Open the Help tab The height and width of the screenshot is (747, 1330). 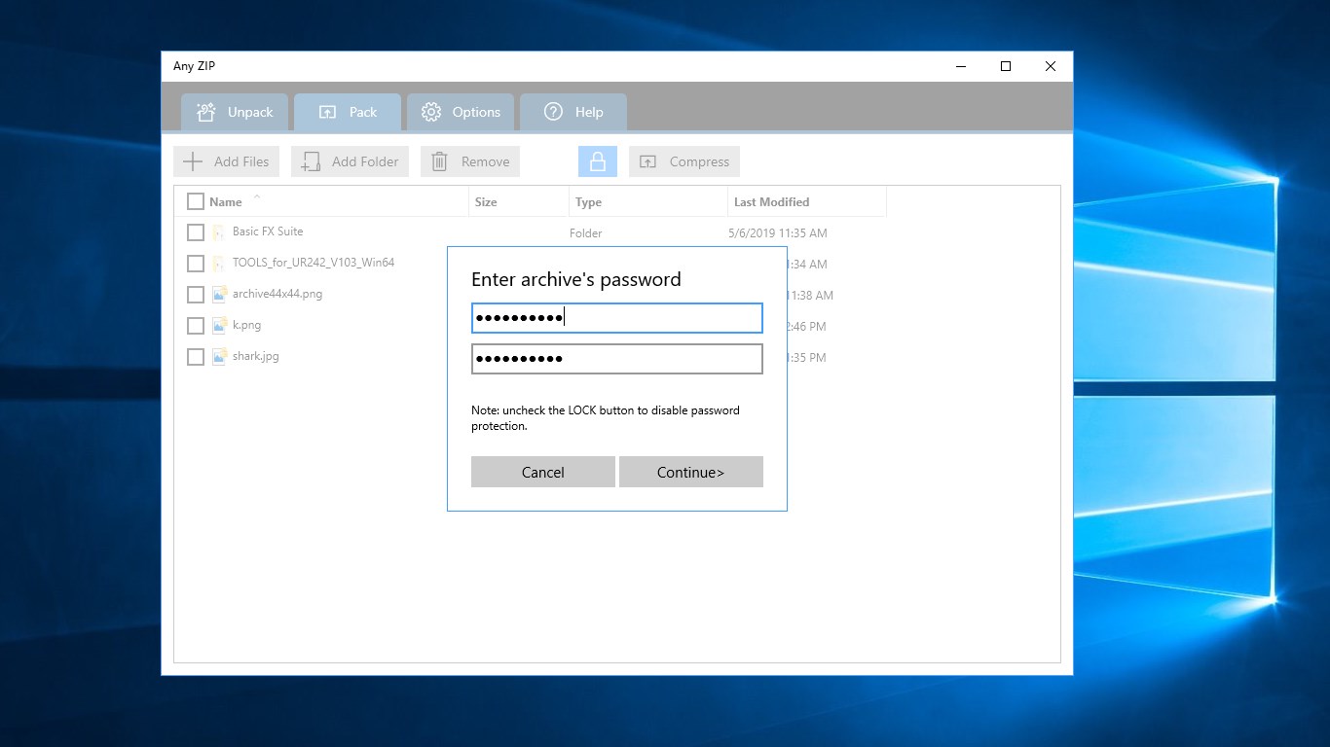point(573,112)
